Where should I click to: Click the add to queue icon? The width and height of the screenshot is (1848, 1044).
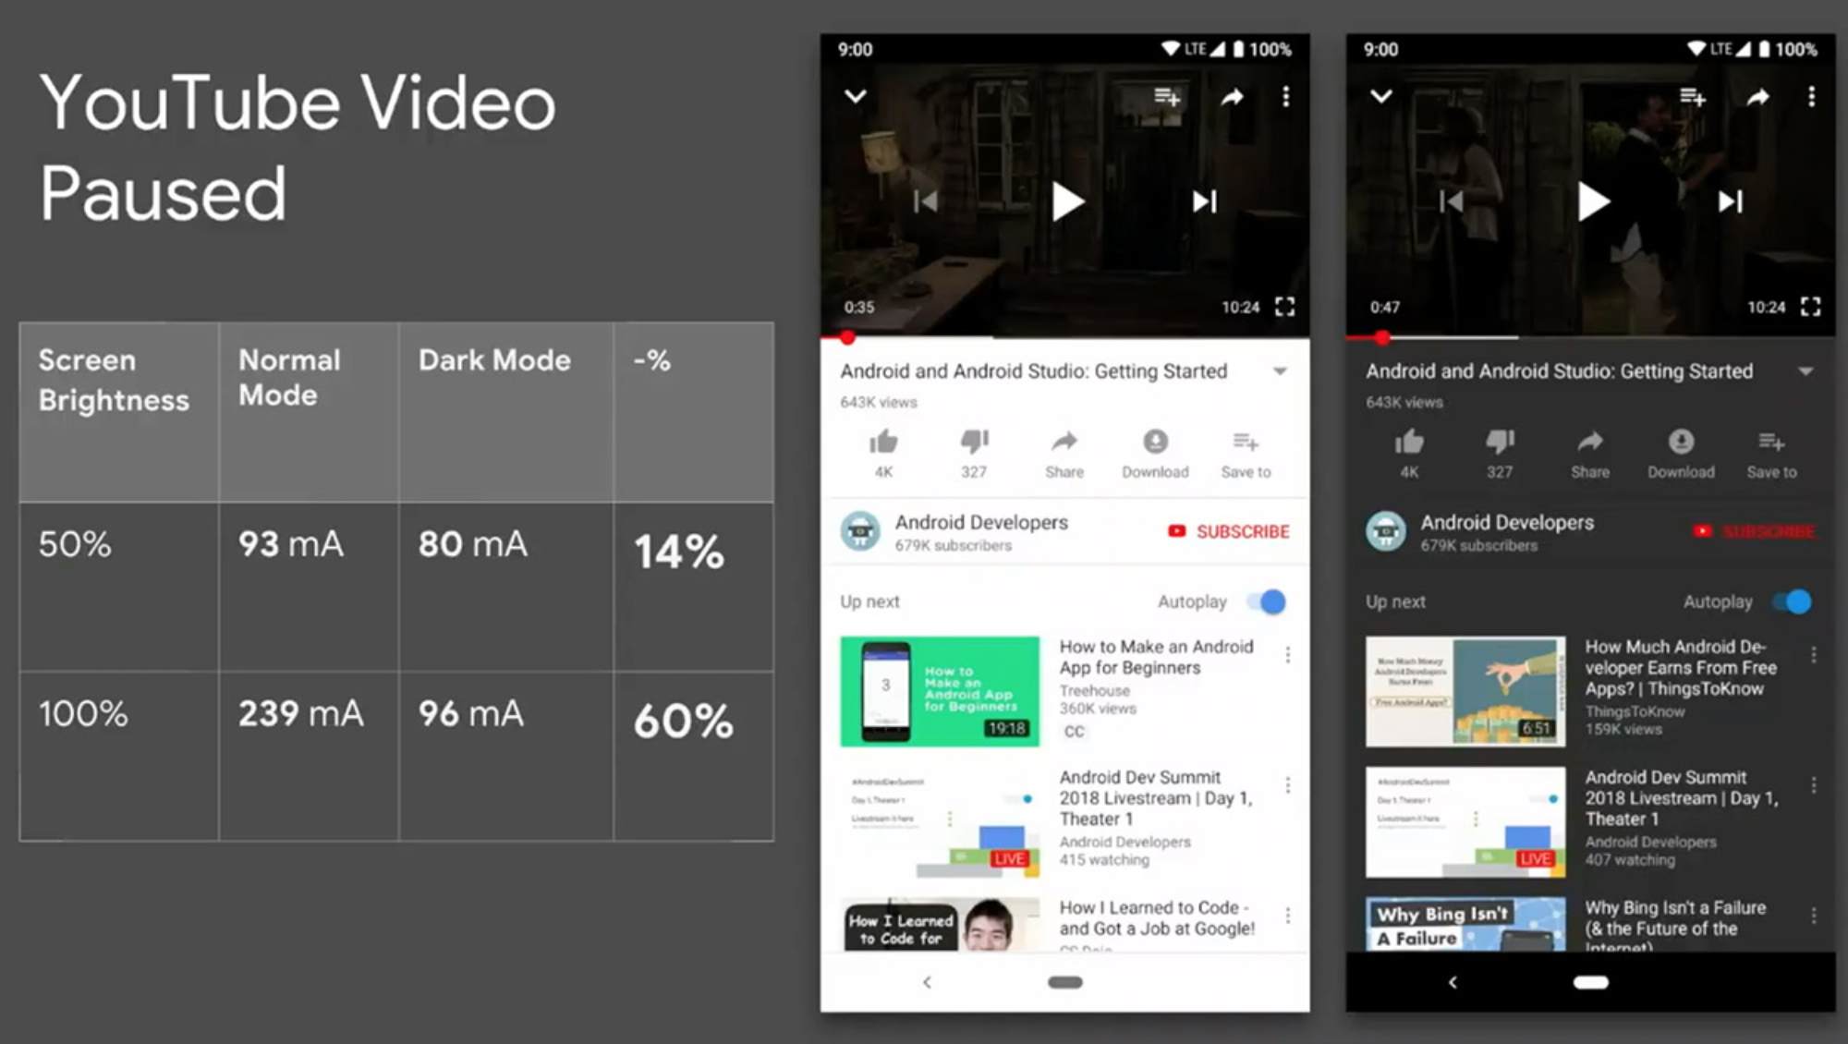coord(1162,98)
